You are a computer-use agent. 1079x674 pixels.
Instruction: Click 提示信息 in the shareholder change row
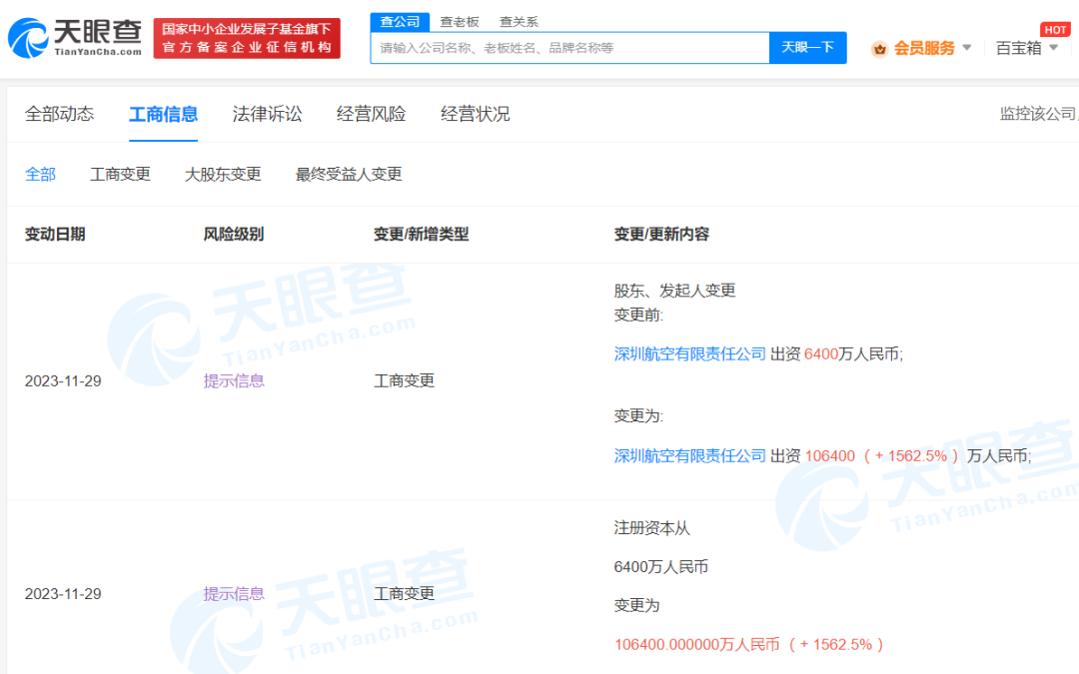233,381
